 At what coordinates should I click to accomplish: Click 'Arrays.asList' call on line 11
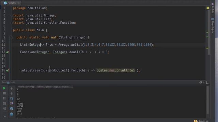[70, 45]
